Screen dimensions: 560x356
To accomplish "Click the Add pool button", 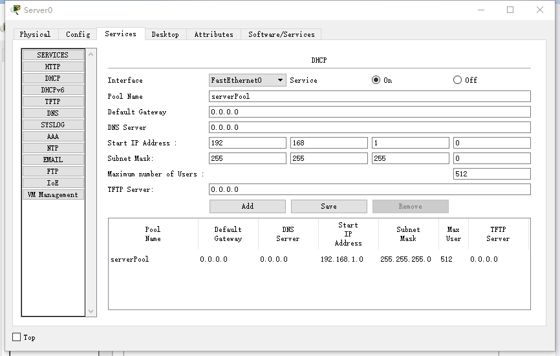I will point(247,206).
